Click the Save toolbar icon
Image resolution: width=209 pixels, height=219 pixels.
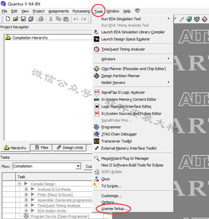[x=23, y=19]
